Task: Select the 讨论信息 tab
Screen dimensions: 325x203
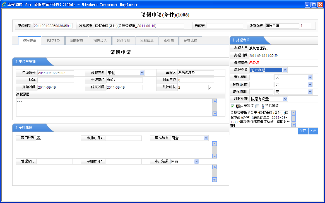Action: click(x=123, y=40)
